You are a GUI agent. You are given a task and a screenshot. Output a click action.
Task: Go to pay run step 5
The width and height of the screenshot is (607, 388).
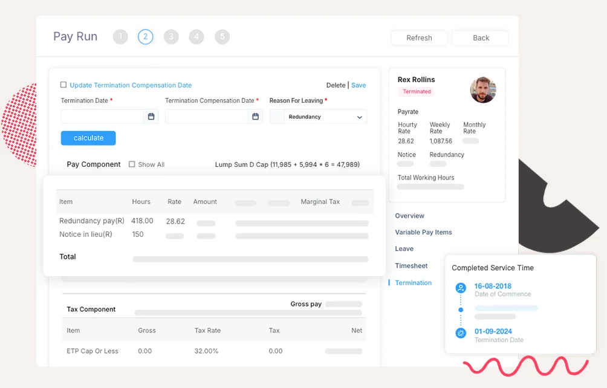click(222, 37)
